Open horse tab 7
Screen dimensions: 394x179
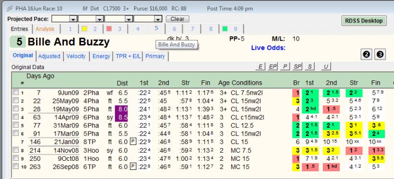pos(192,29)
